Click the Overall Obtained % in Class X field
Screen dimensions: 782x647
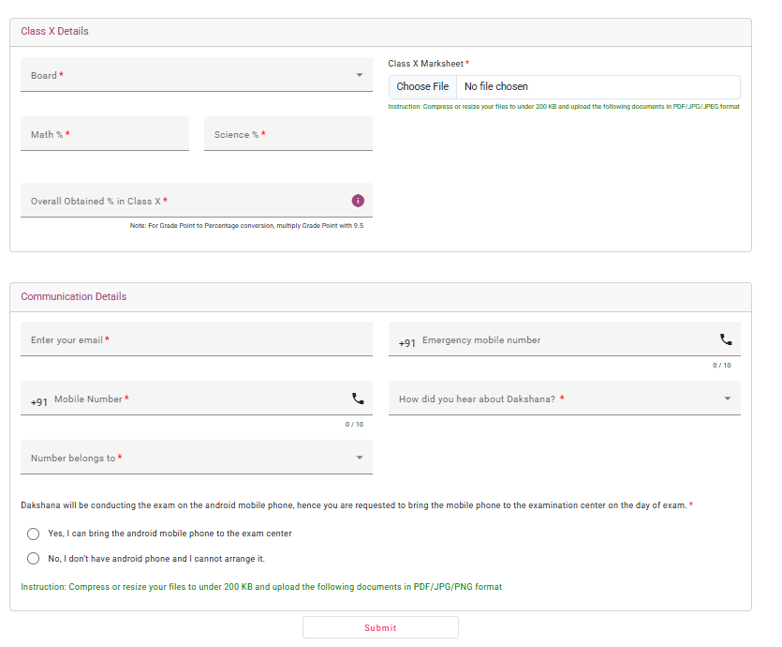click(197, 201)
